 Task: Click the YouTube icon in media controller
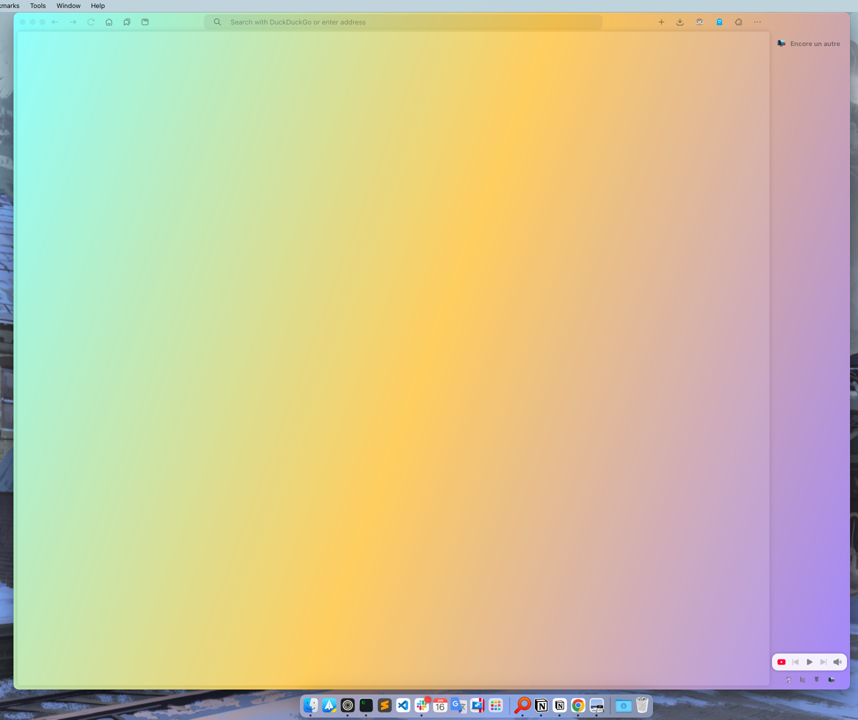click(x=781, y=662)
